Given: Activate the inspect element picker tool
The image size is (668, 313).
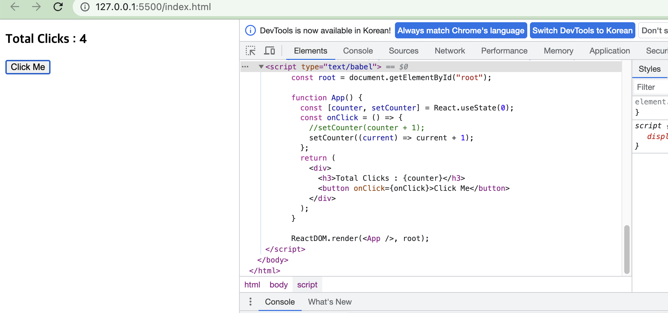Looking at the screenshot, I should tap(250, 51).
